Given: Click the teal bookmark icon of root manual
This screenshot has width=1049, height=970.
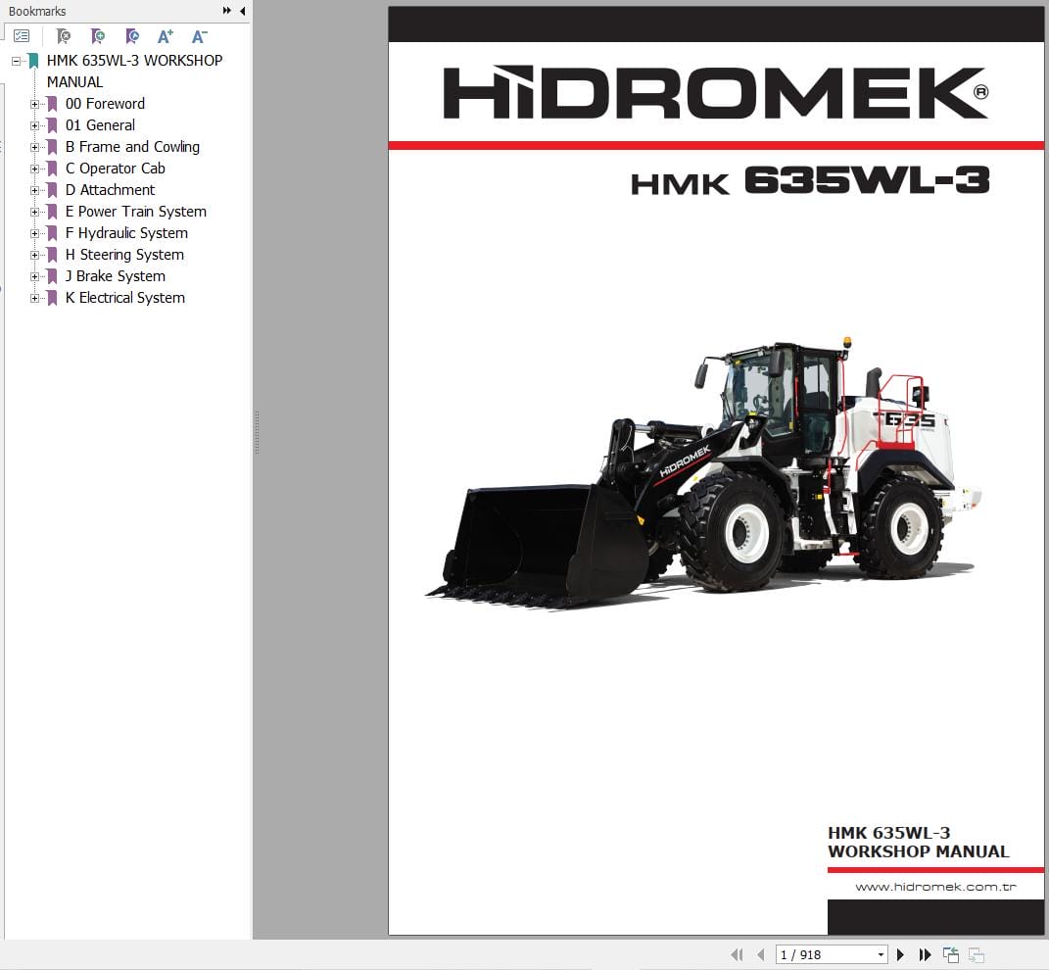Looking at the screenshot, I should (x=33, y=61).
